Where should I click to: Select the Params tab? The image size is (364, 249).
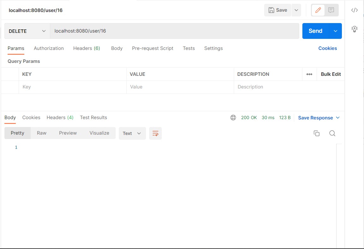[x=16, y=48]
